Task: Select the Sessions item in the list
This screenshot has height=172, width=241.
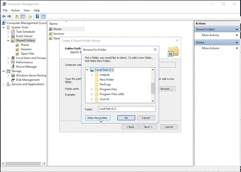Action: coord(58,33)
